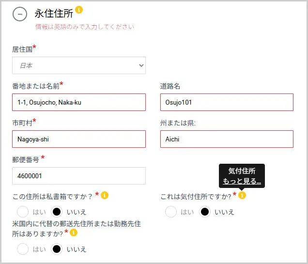Select the 州または県 field showing Aichi
308x264 pixels.
[227, 139]
